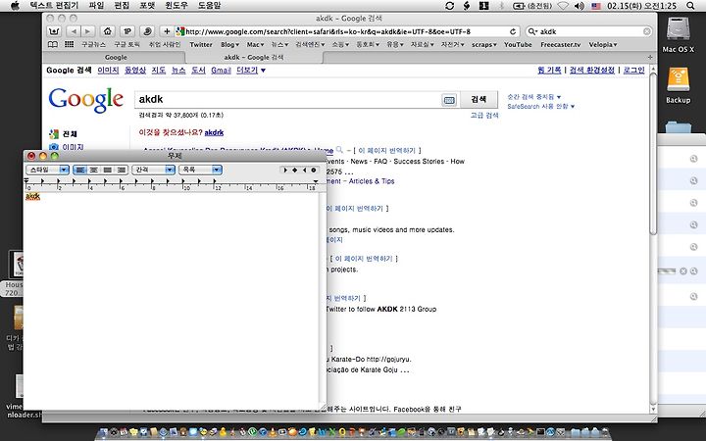Open the Twitter bookmark
The image size is (706, 441).
(201, 44)
